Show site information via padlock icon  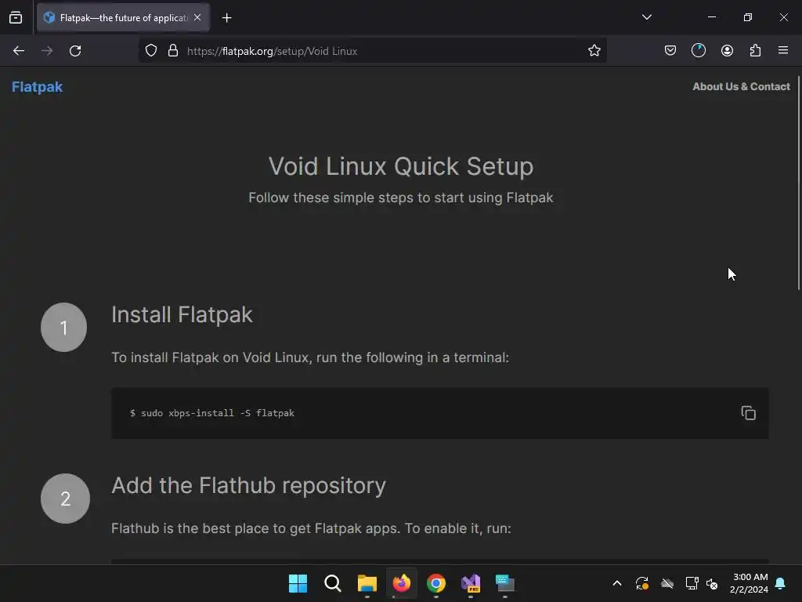173,51
